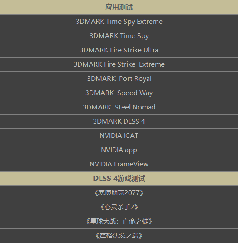Choose the 《心灵杀手2》 game row
238x243 pixels.
[x=119, y=207]
